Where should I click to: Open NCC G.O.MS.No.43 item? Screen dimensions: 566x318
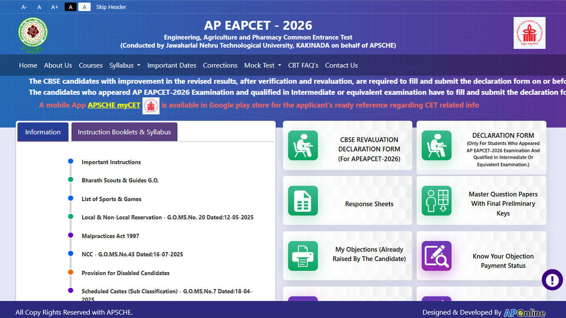pyautogui.click(x=132, y=254)
